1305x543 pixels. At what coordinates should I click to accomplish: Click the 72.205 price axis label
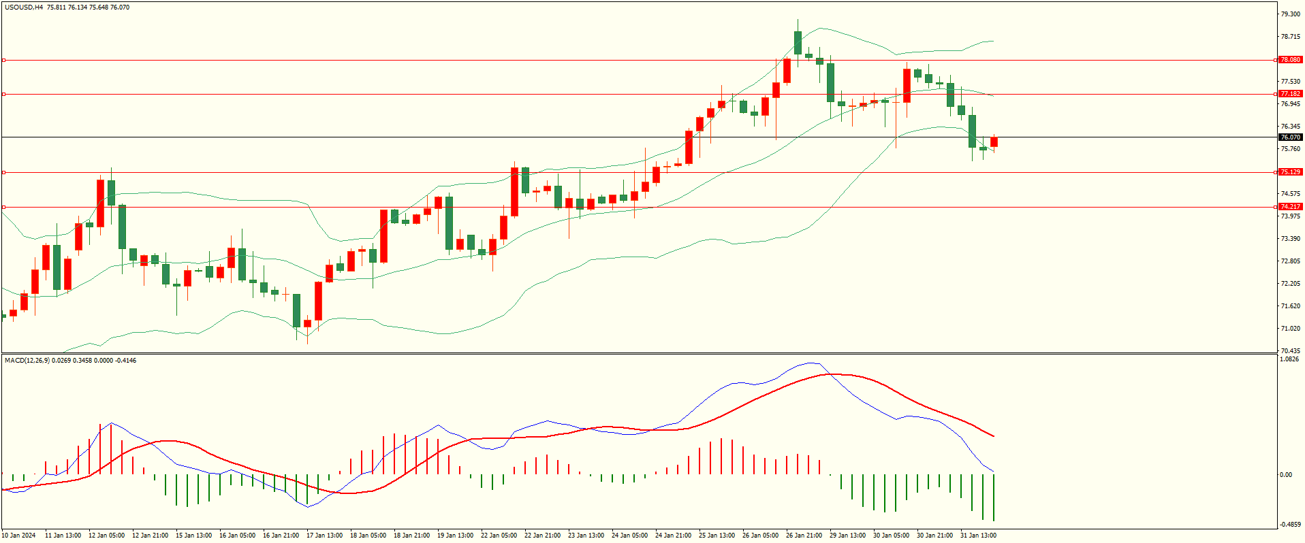point(1290,284)
